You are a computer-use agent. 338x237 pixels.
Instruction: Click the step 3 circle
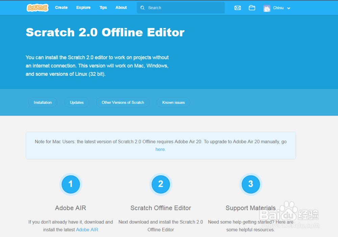(x=250, y=184)
